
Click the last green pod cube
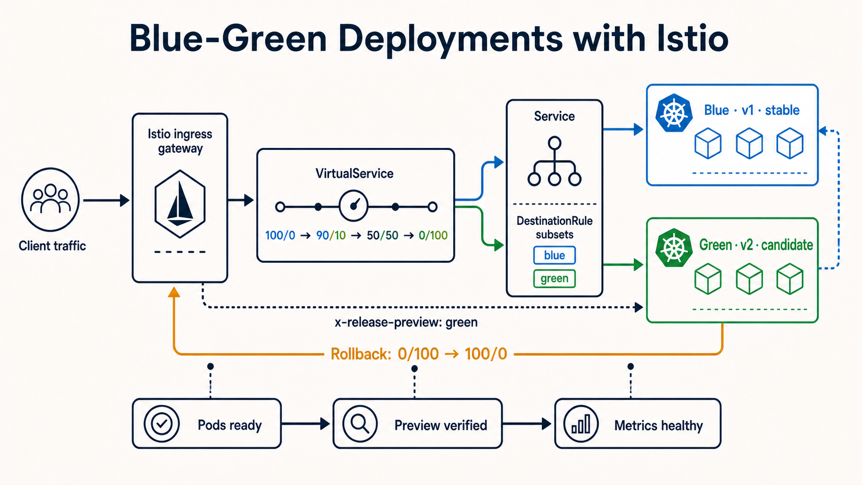(x=790, y=279)
